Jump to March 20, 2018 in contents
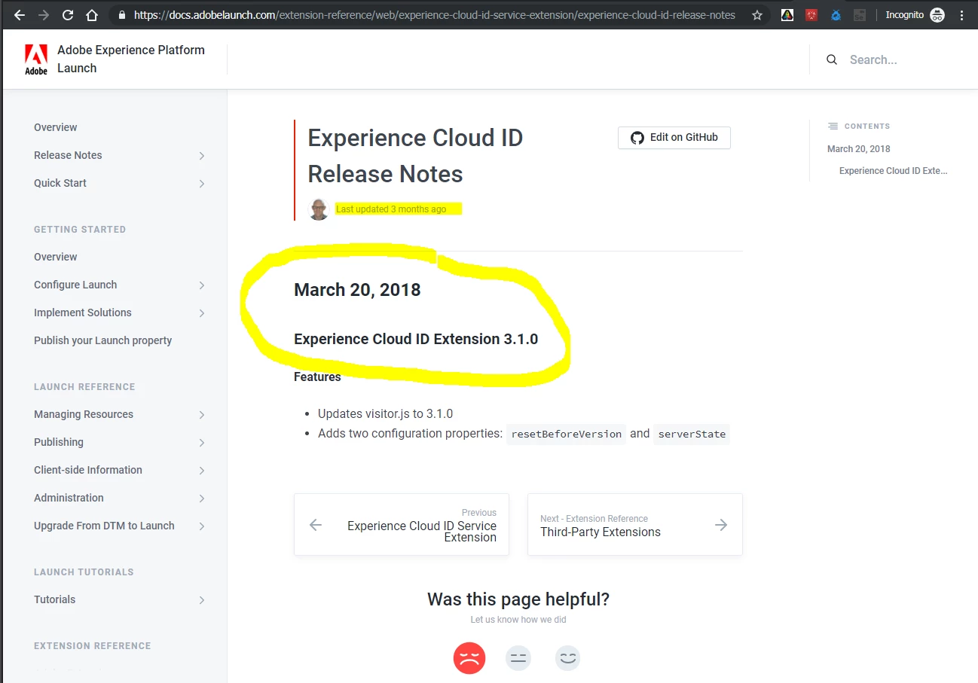The image size is (978, 683). coord(859,149)
